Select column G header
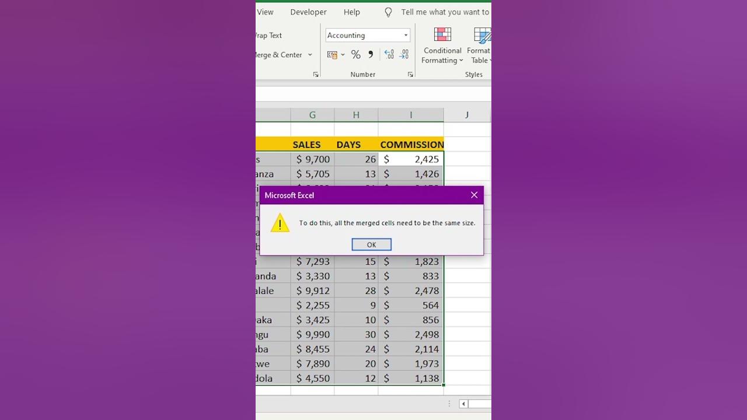The width and height of the screenshot is (747, 420). coord(312,115)
